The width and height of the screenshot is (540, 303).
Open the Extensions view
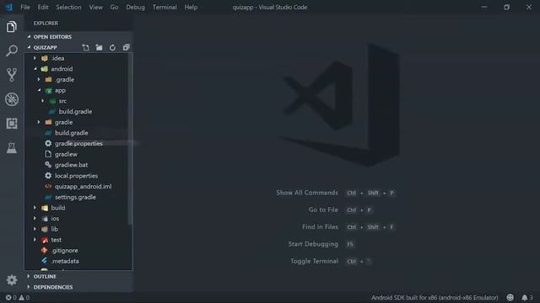click(x=11, y=124)
